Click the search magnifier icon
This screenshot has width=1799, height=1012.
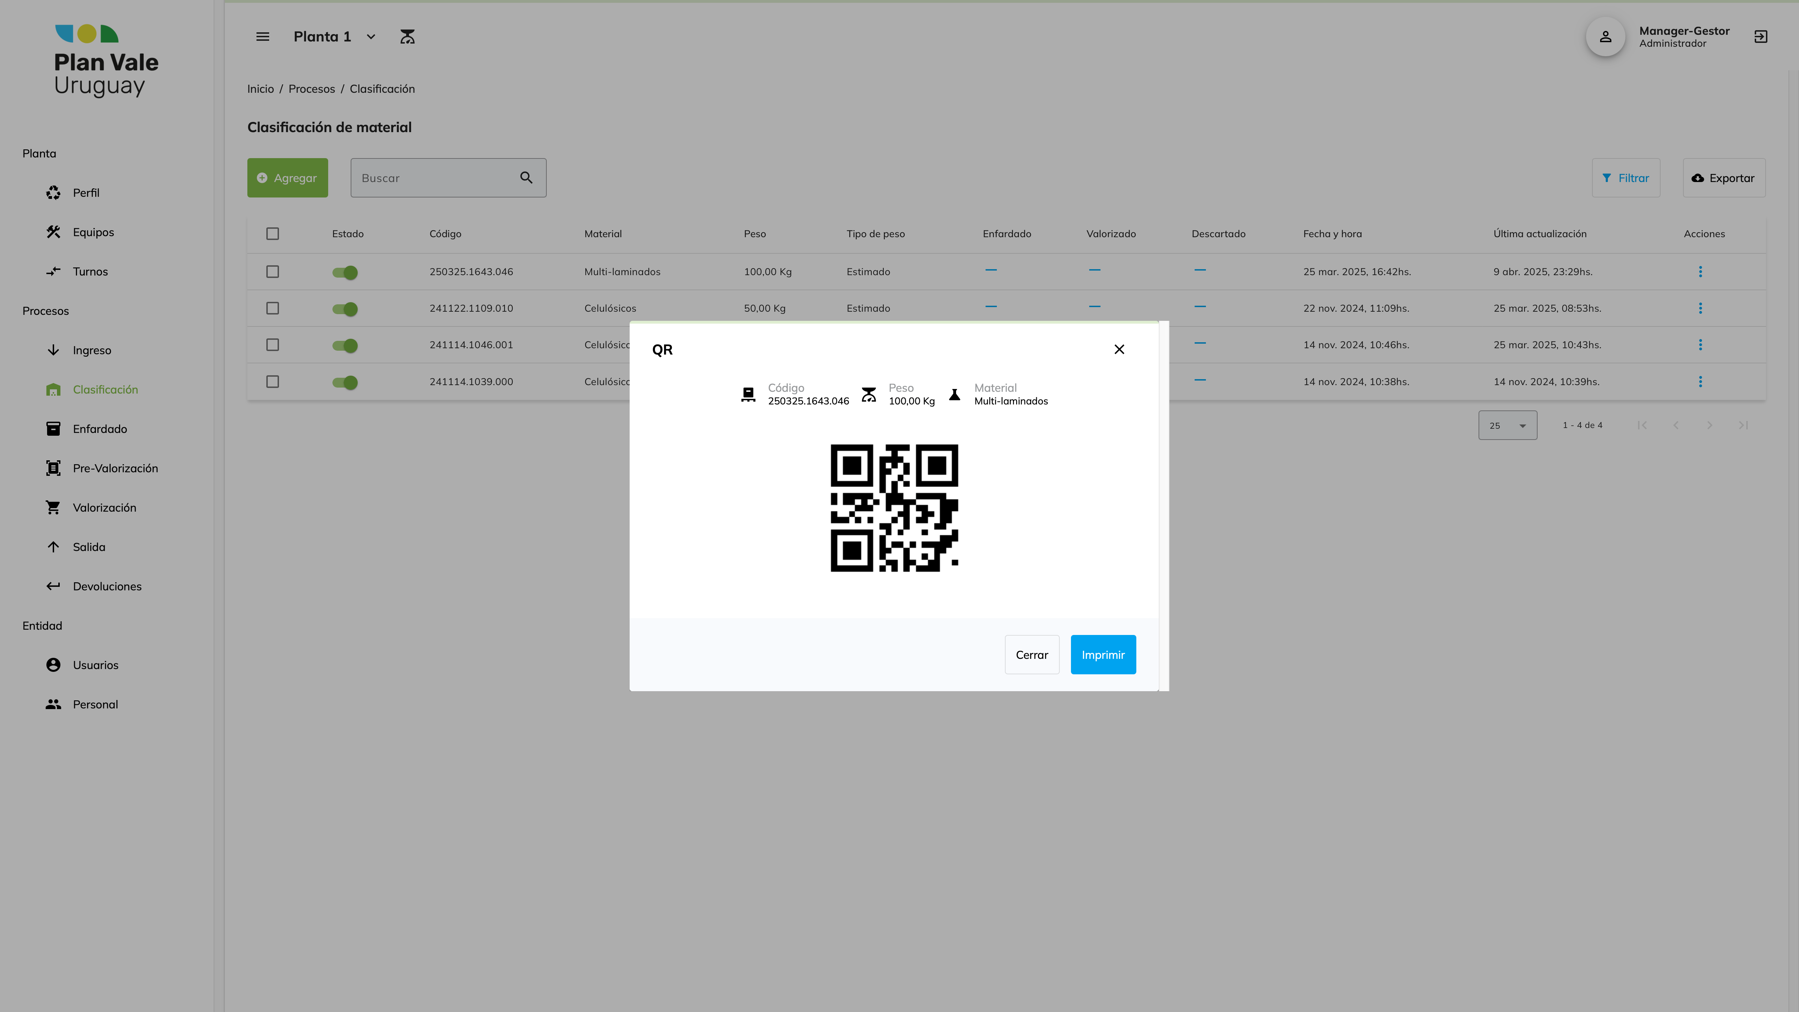click(527, 178)
